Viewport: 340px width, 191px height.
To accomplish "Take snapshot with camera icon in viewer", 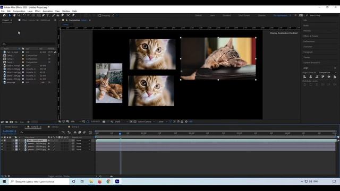I will click(x=104, y=121).
